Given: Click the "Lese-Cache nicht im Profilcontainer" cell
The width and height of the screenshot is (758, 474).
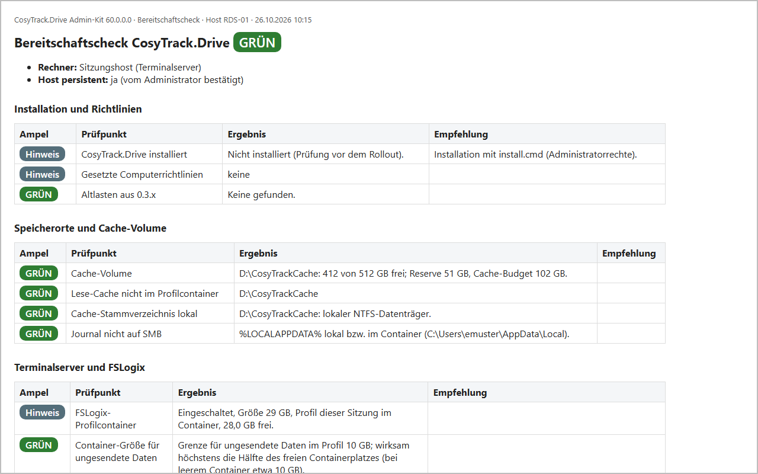Looking at the screenshot, I should pyautogui.click(x=150, y=293).
